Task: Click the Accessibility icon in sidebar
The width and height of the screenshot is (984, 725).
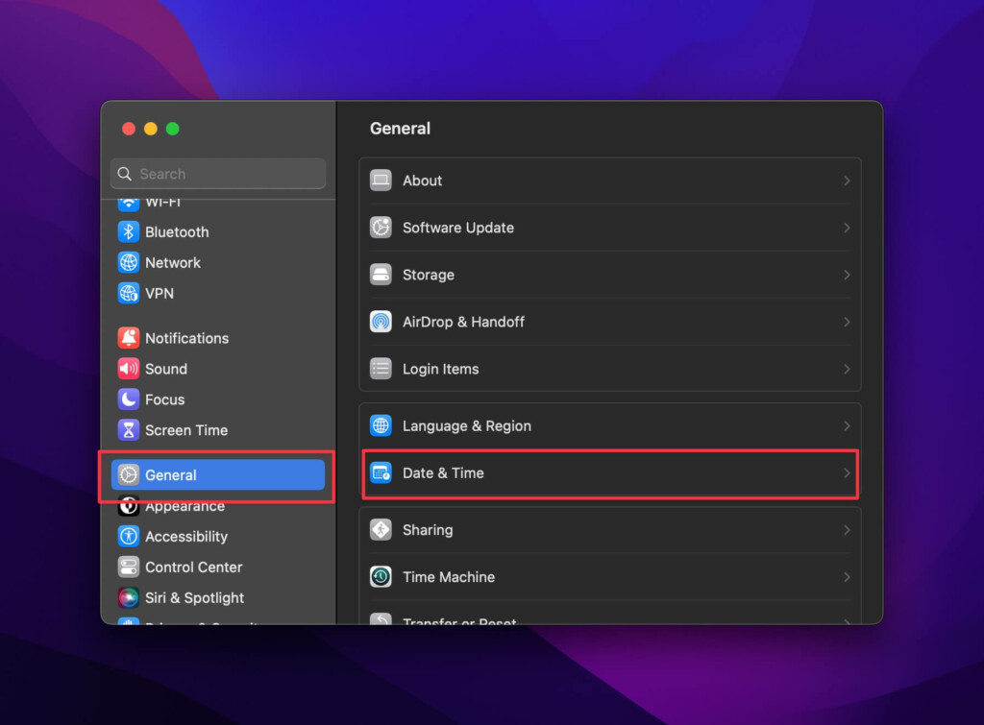Action: click(x=129, y=537)
